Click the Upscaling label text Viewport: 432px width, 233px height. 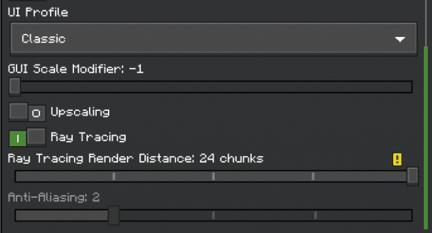80,112
